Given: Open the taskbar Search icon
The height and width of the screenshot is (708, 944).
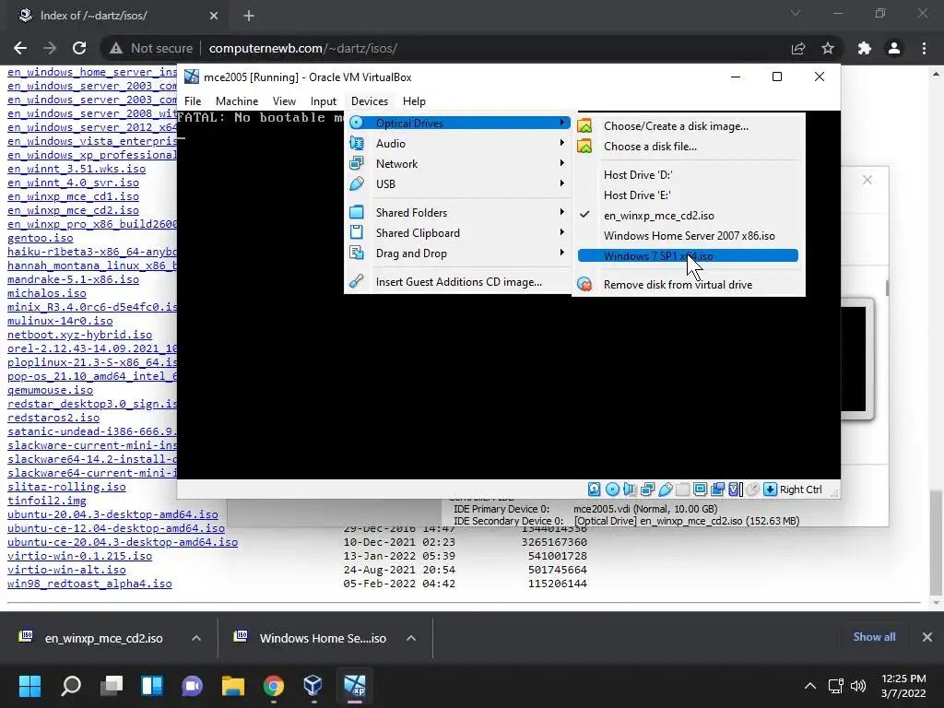Looking at the screenshot, I should (x=71, y=685).
